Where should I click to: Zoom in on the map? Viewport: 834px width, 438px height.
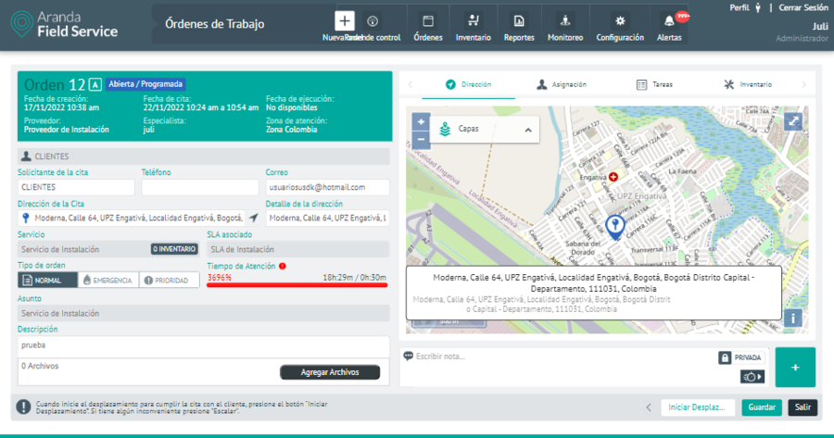(x=421, y=121)
